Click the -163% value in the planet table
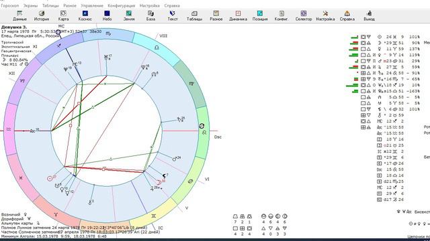 click(x=414, y=91)
